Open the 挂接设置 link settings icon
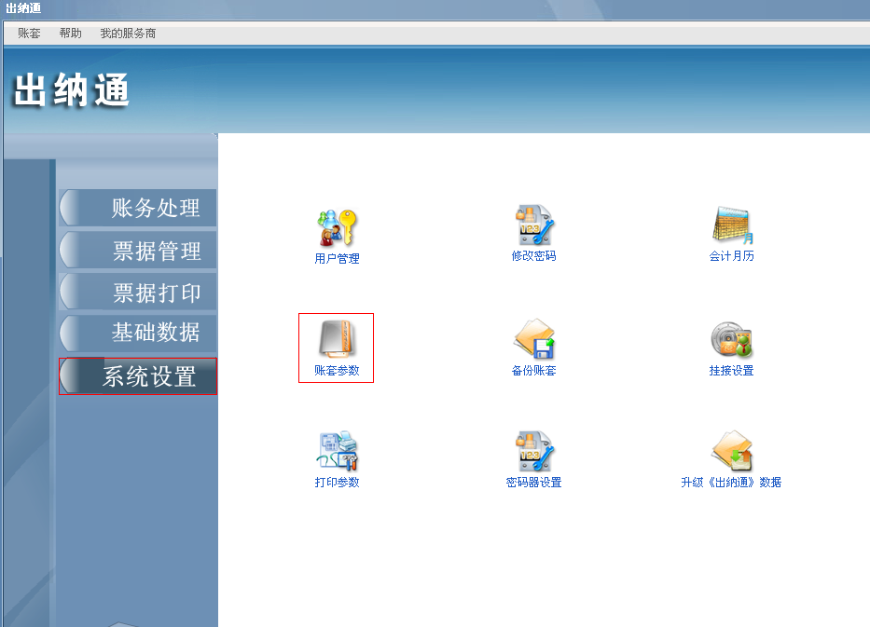This screenshot has height=627, width=870. tap(731, 339)
